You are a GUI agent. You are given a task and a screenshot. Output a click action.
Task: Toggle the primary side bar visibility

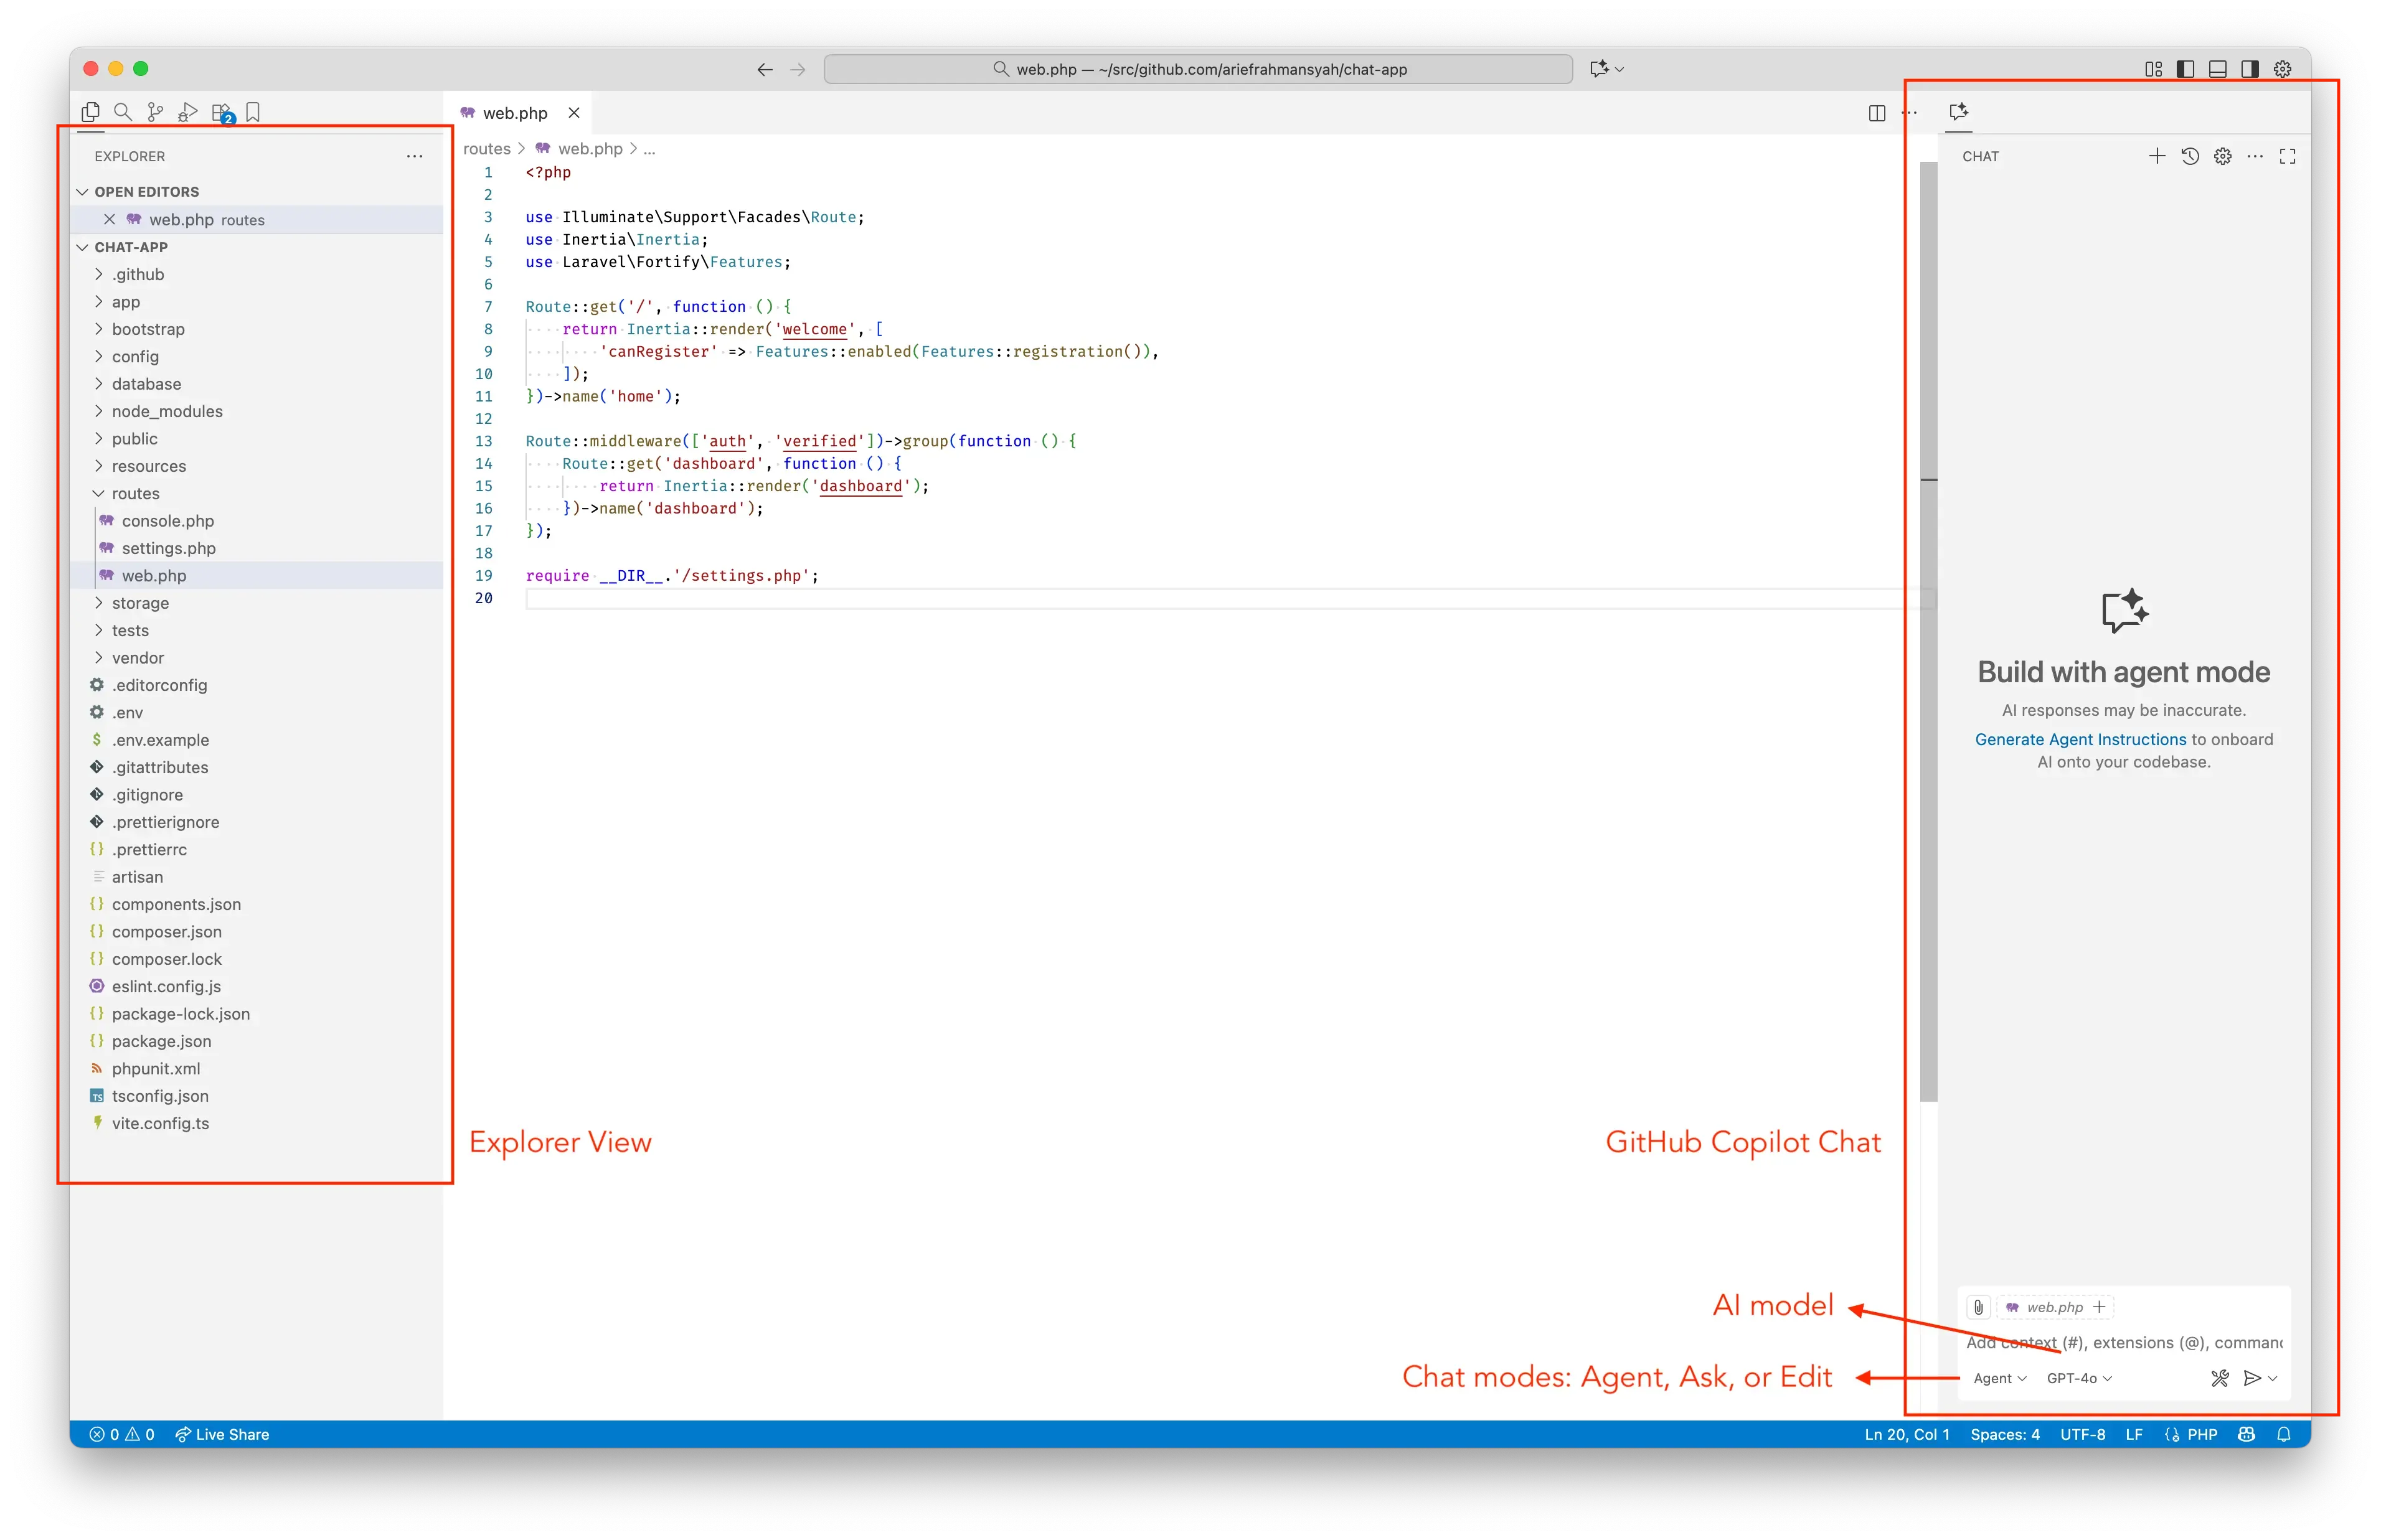(2186, 68)
